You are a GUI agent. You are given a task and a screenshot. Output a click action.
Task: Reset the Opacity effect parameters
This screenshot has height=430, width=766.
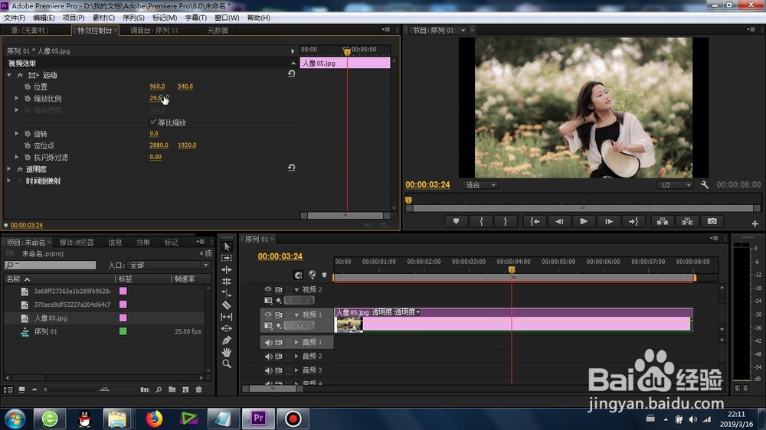(x=291, y=168)
